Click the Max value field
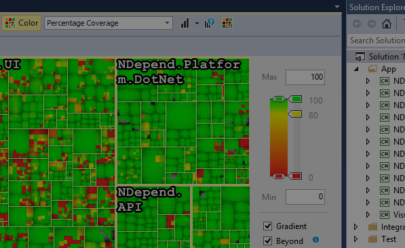The height and width of the screenshot is (248, 405). tap(305, 77)
